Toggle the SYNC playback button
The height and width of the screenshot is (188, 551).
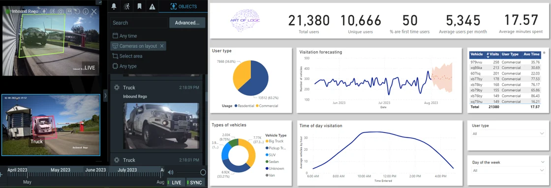coord(195,183)
